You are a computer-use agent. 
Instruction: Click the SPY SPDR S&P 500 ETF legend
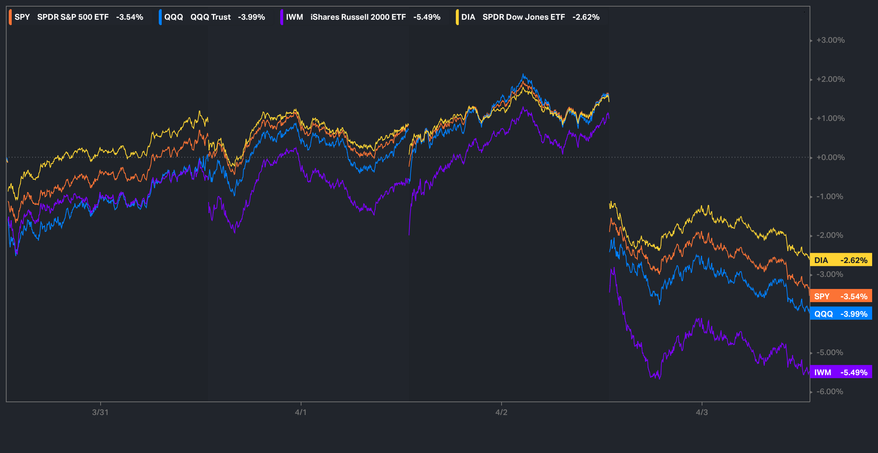click(x=79, y=17)
